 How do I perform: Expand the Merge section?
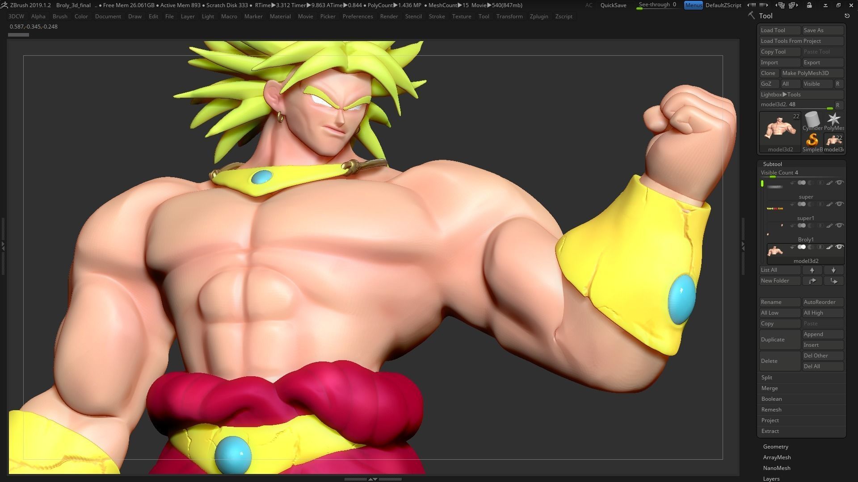click(770, 388)
